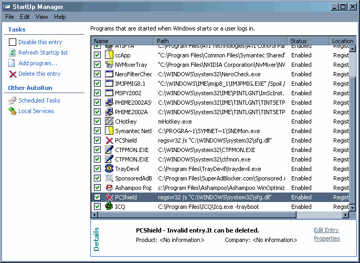Click Delete this entry link
Image resolution: width=360 pixels, height=263 pixels.
(39, 74)
